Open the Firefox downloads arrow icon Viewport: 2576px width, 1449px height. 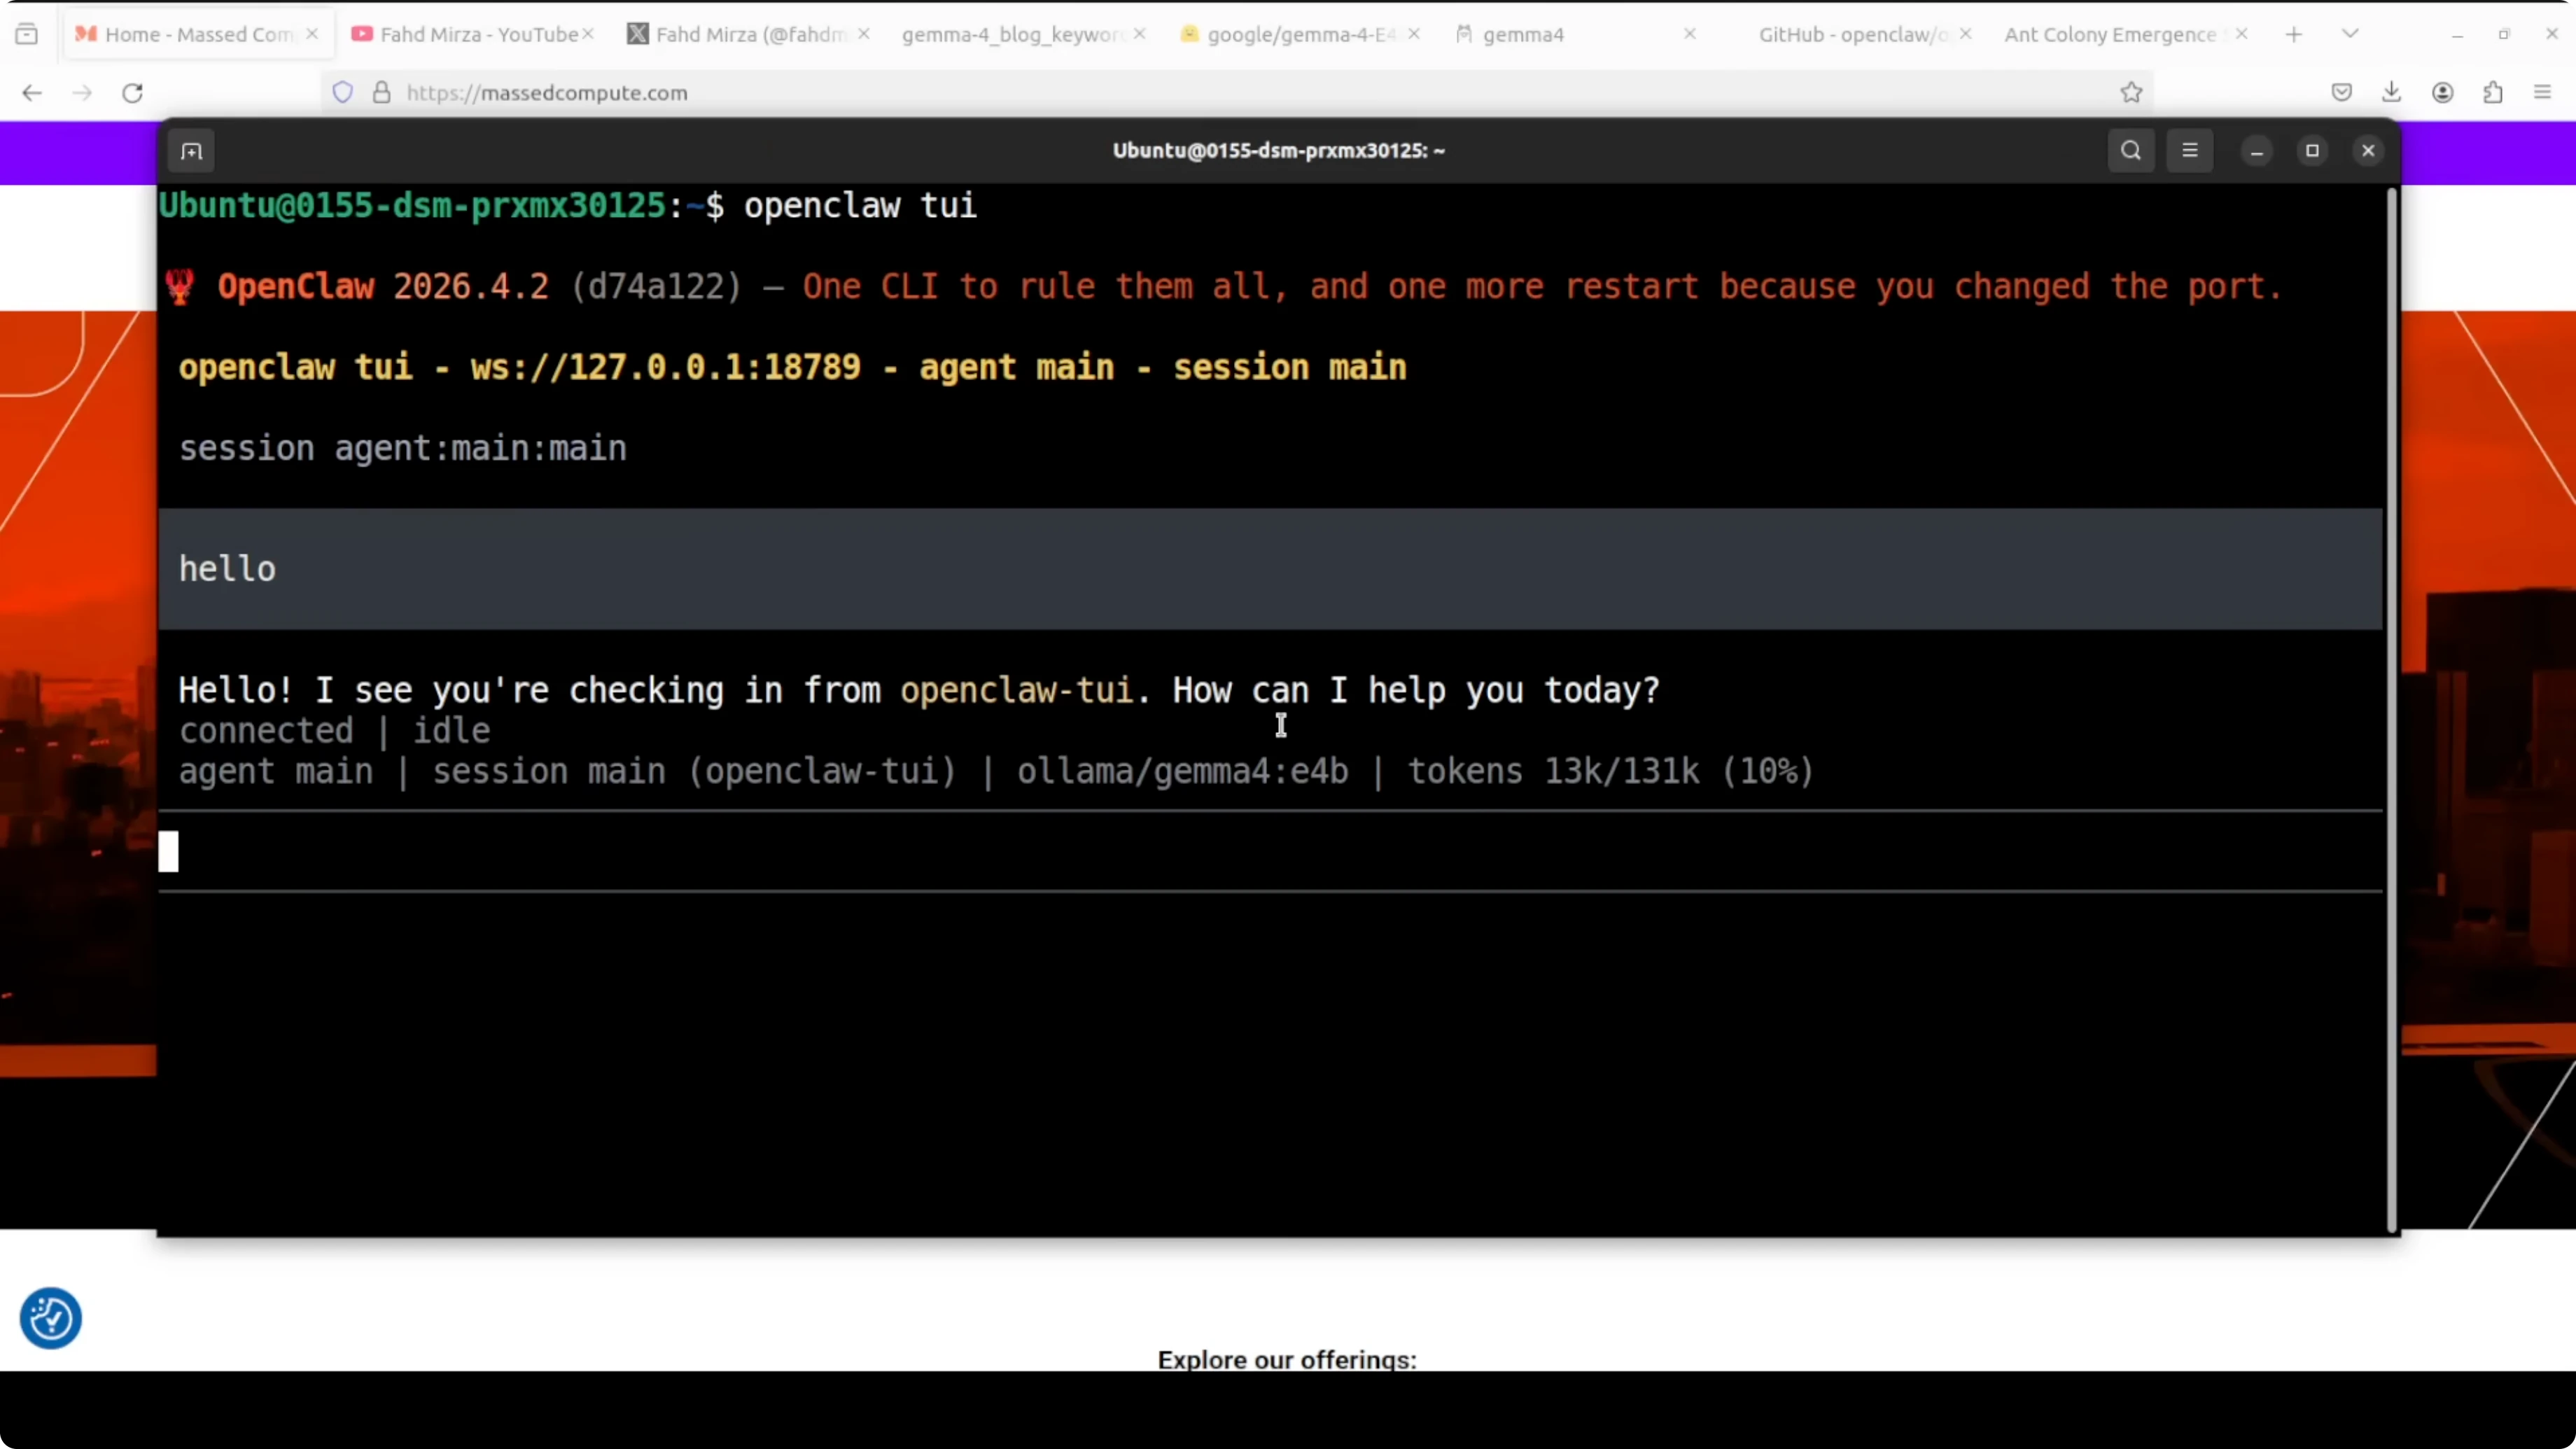(2391, 93)
